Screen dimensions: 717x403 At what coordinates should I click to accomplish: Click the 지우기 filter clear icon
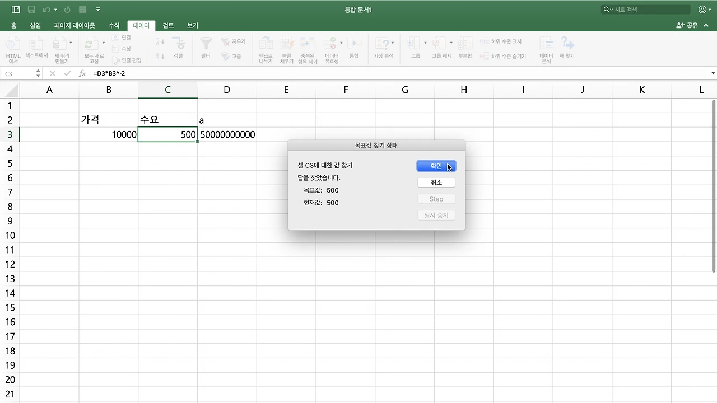click(233, 42)
